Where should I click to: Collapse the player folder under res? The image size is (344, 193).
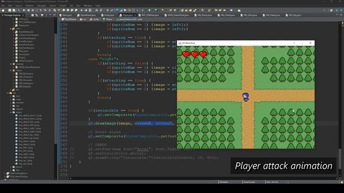click(x=11, y=112)
